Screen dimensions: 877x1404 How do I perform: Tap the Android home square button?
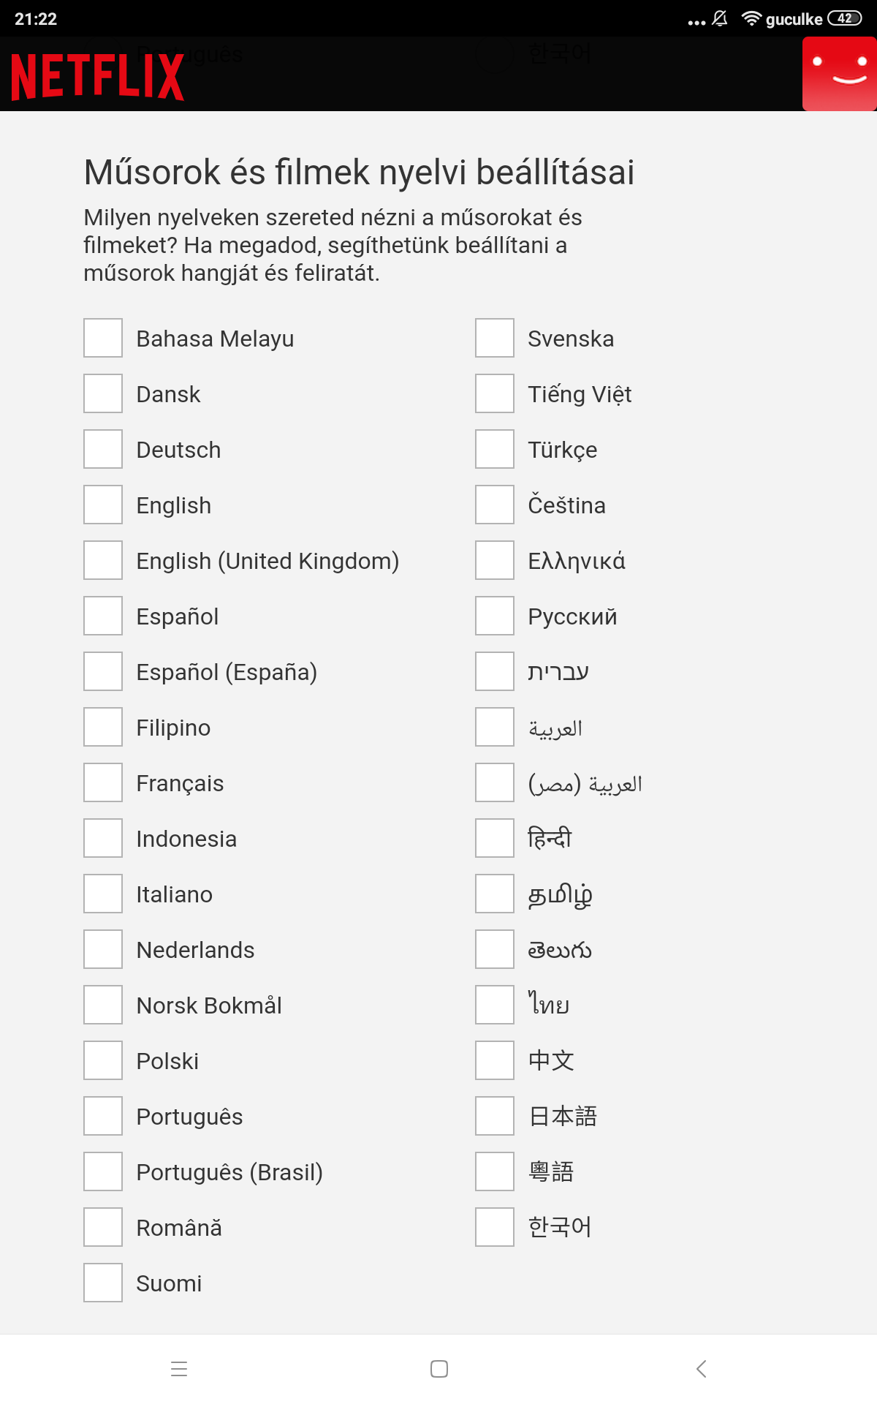pyautogui.click(x=438, y=1369)
